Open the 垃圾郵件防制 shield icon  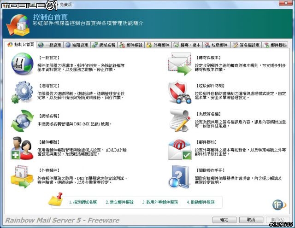click(x=179, y=92)
